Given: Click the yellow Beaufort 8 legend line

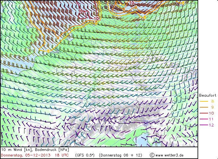Looking at the screenshot, I should 203,101.
